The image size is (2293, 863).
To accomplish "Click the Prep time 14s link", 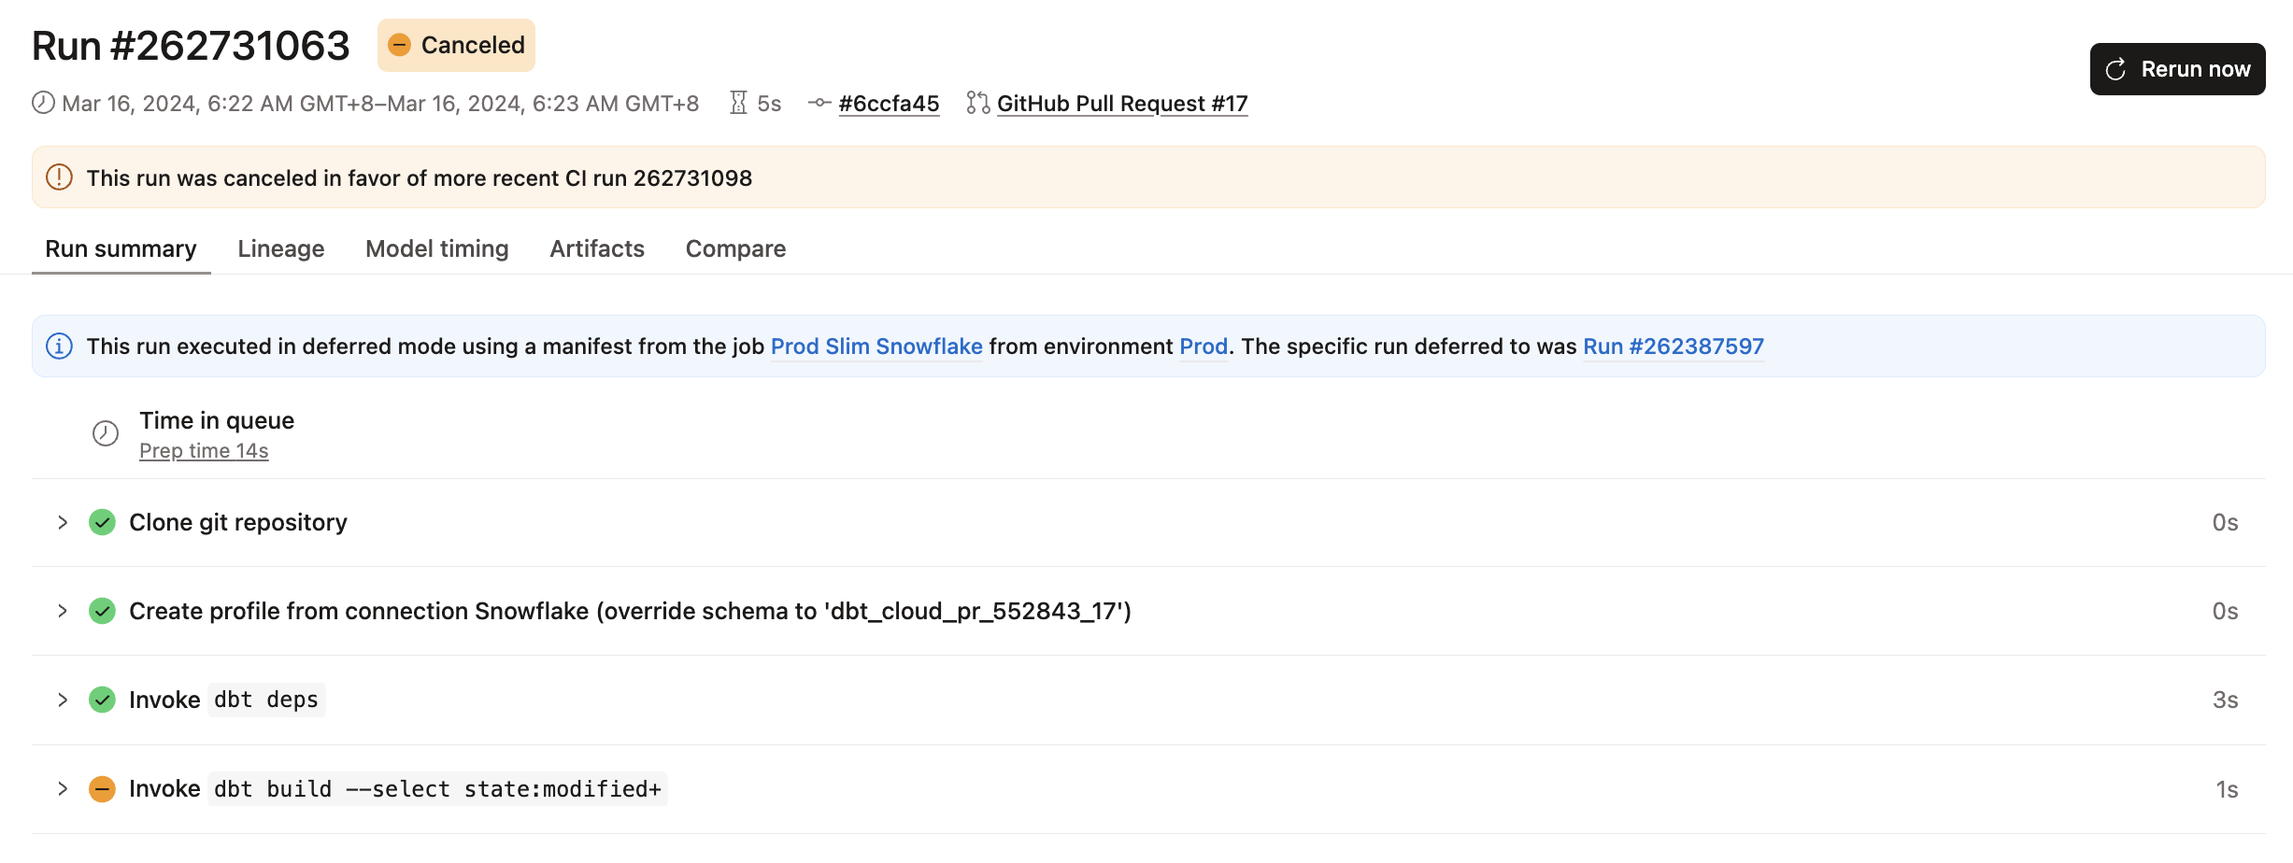I will (x=204, y=449).
